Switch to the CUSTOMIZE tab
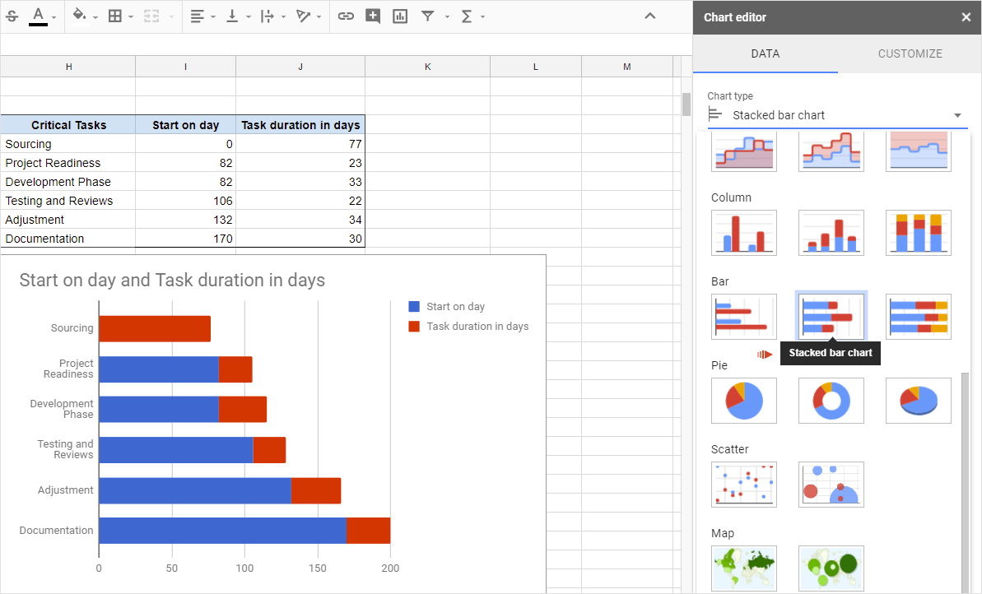The width and height of the screenshot is (982, 594). 910,53
